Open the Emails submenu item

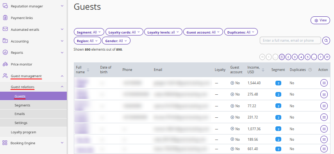click(33, 114)
